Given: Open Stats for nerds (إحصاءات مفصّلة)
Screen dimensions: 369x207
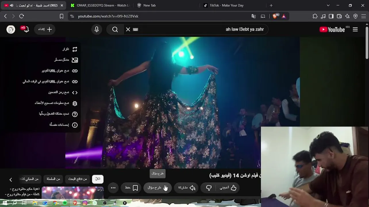Looking at the screenshot, I should (64, 125).
